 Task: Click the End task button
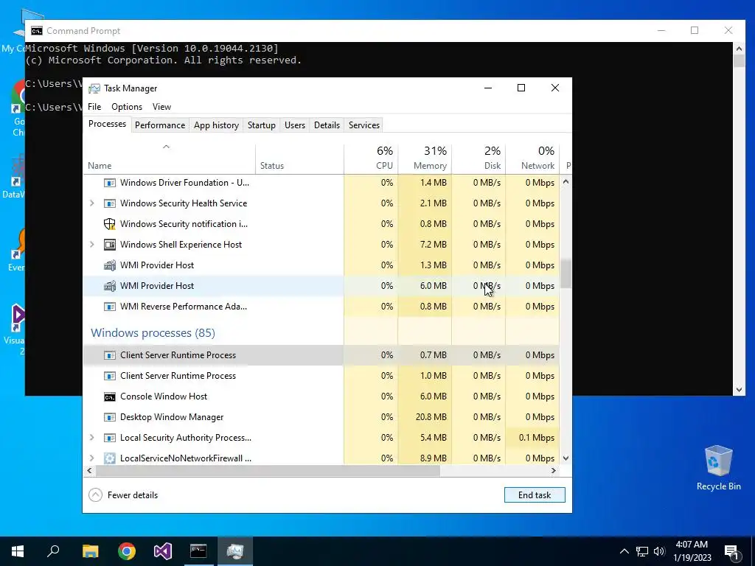tap(535, 495)
